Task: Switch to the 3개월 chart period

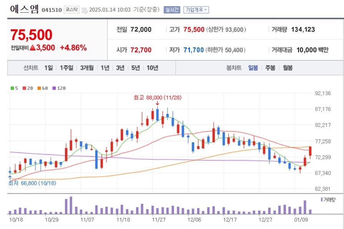Action: (87, 68)
